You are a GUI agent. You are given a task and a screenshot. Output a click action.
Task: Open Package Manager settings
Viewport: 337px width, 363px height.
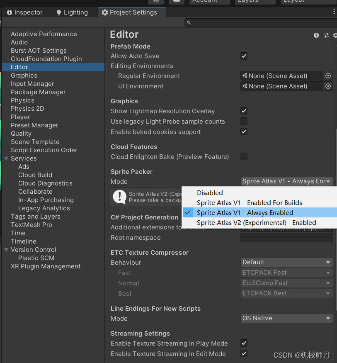click(38, 92)
